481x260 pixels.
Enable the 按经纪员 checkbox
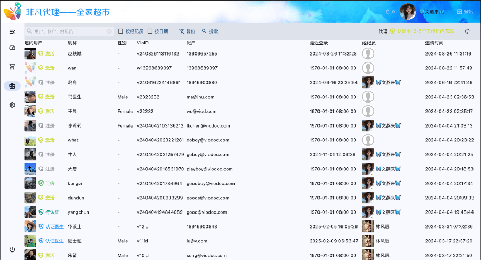tap(121, 31)
